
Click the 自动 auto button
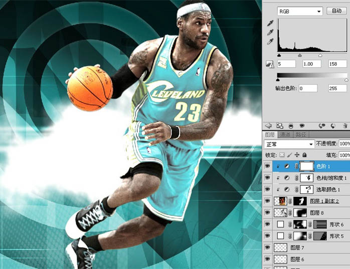tap(336, 11)
